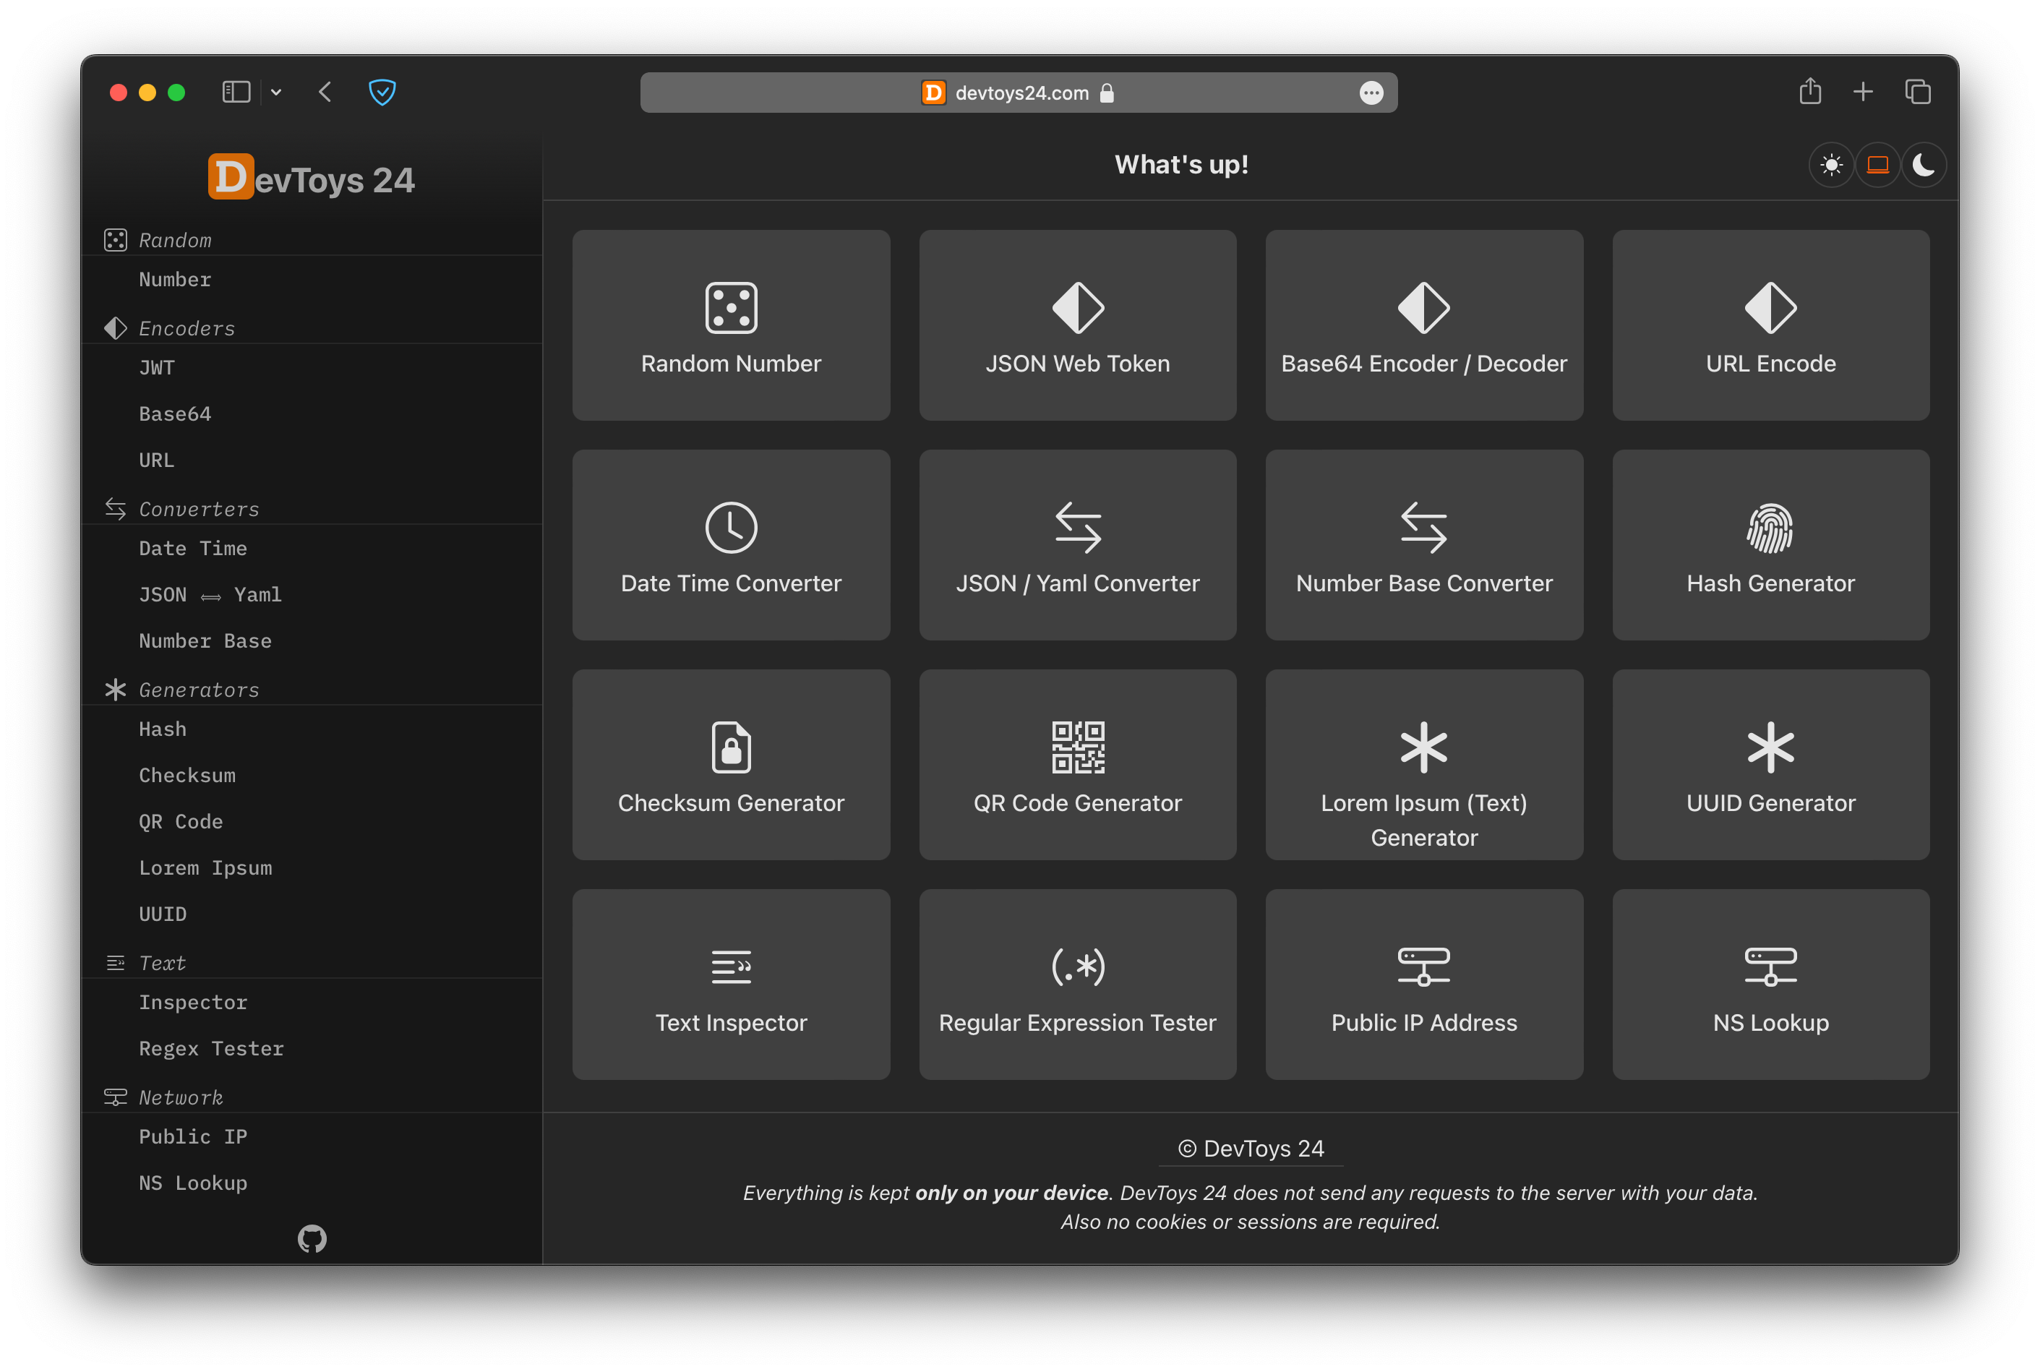Select Base64 in the Encoders sidebar section
Screen dimensions: 2040x1372
(x=175, y=413)
